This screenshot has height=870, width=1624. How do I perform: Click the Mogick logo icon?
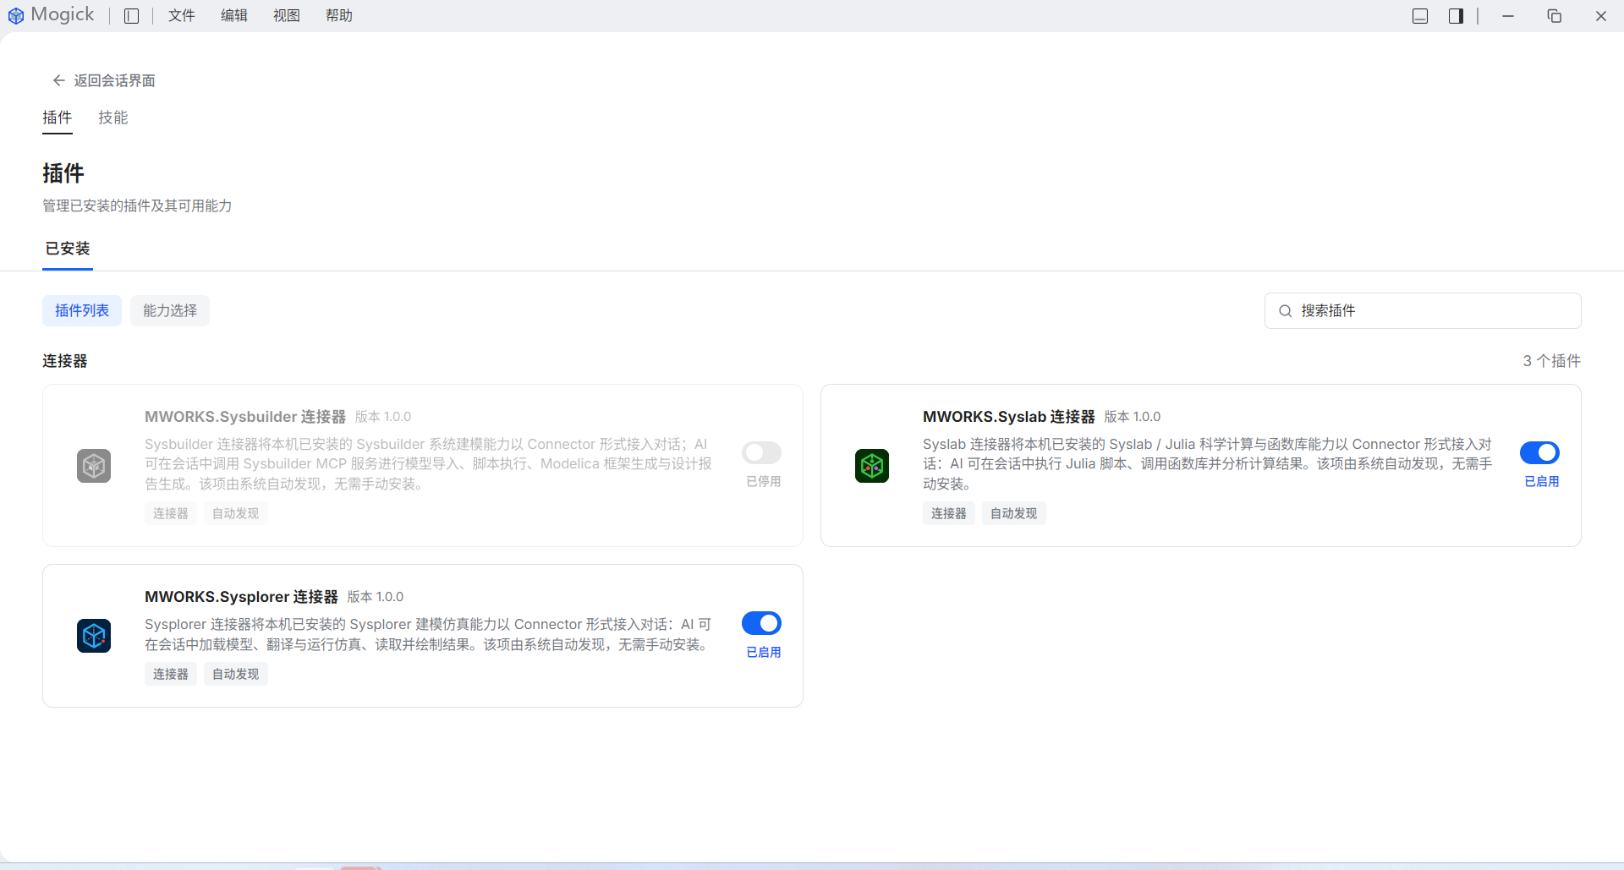[15, 15]
